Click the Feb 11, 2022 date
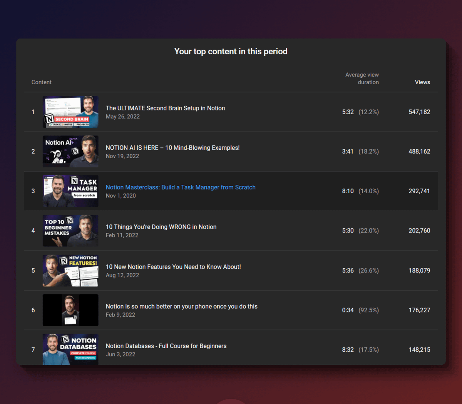Viewport: 462px width, 404px height. 122,235
